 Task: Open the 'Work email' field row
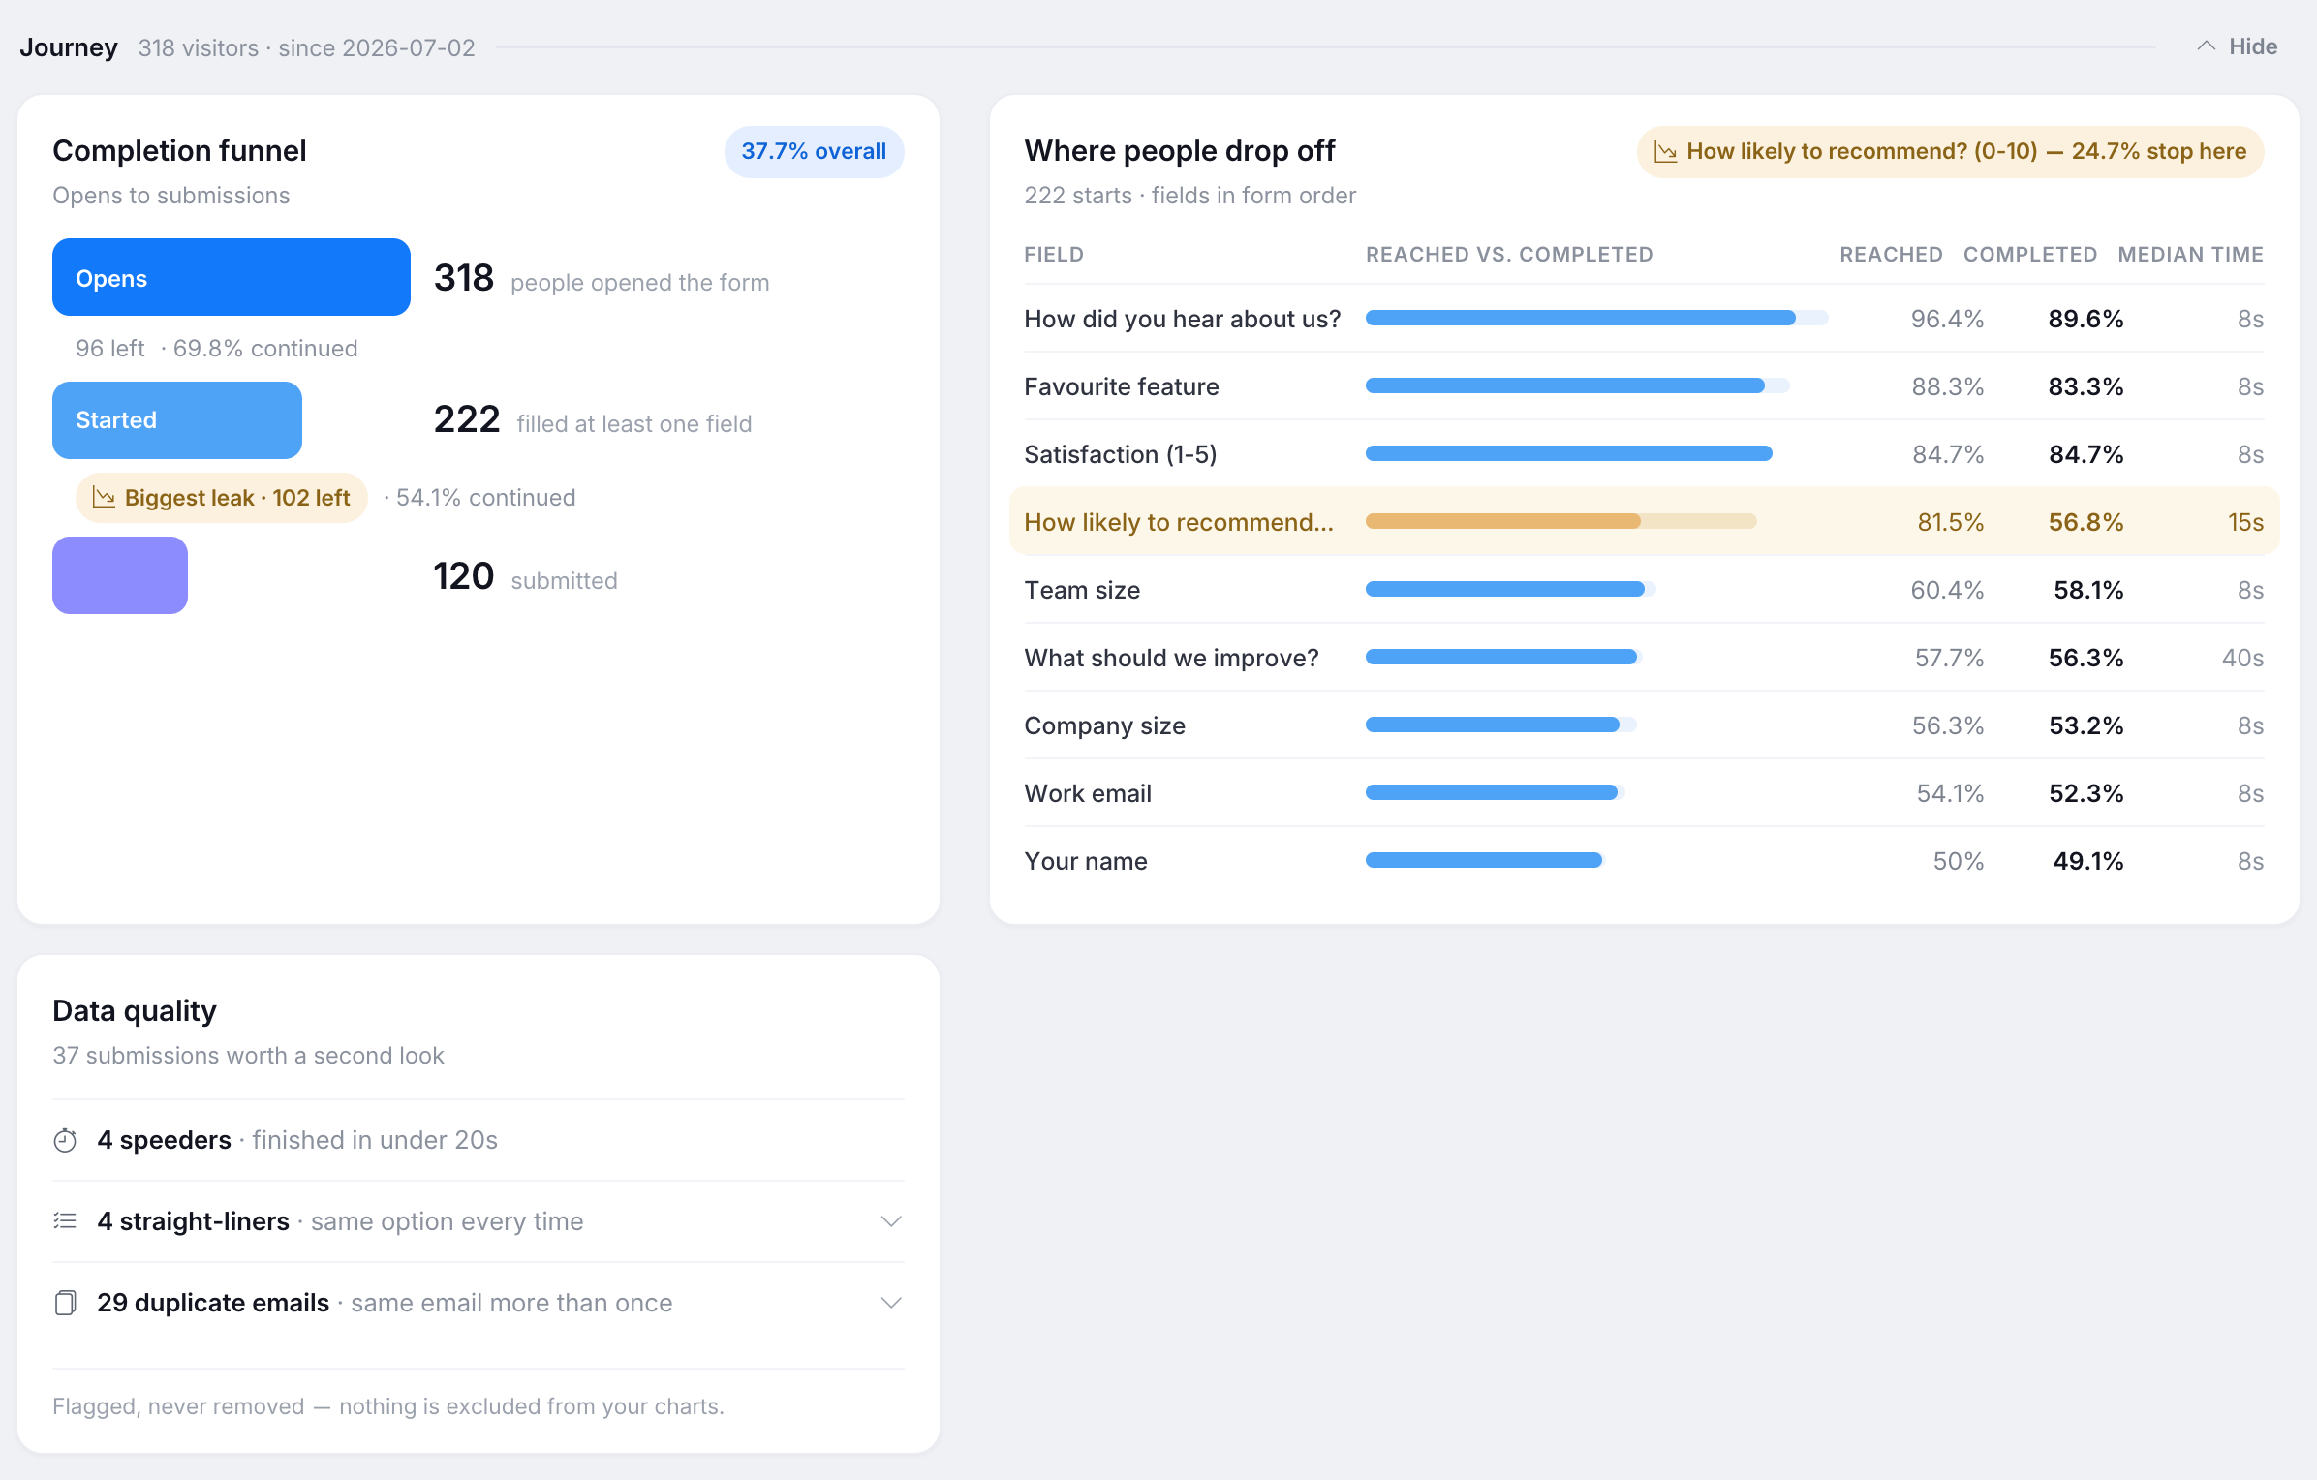(x=1644, y=793)
